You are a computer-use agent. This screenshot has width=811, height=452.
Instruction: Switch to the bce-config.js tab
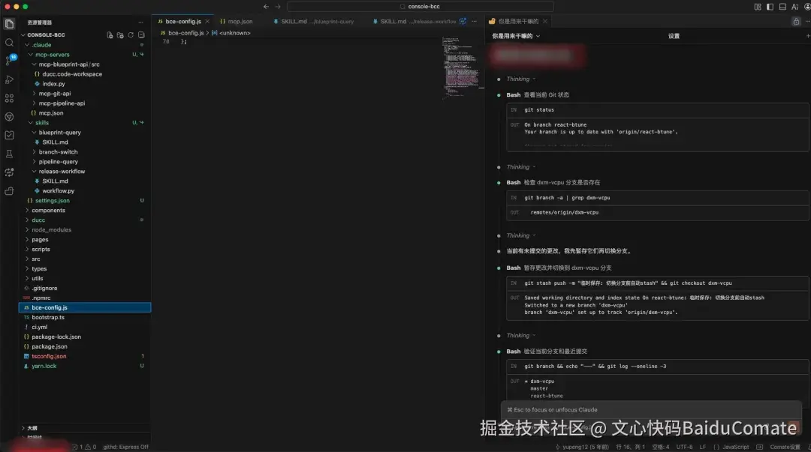pos(183,21)
